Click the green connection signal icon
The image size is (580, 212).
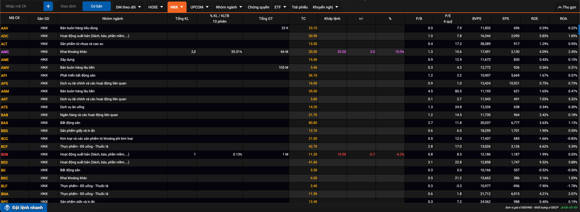tap(562, 208)
